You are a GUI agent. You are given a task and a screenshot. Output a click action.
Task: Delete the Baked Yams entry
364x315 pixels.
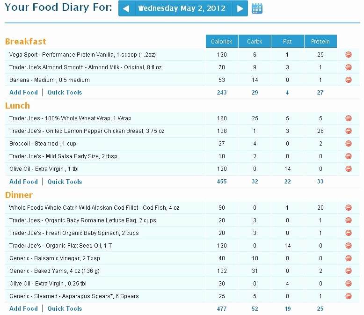click(x=349, y=271)
